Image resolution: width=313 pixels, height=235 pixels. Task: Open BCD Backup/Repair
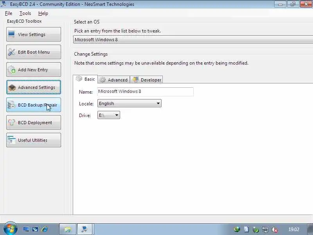(34, 105)
